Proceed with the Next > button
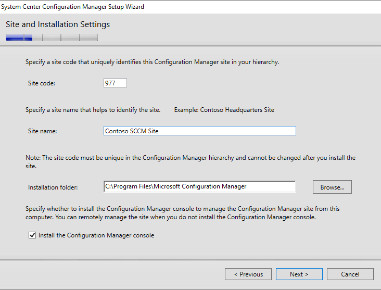Viewport: 381px width, 290px height. click(x=299, y=274)
